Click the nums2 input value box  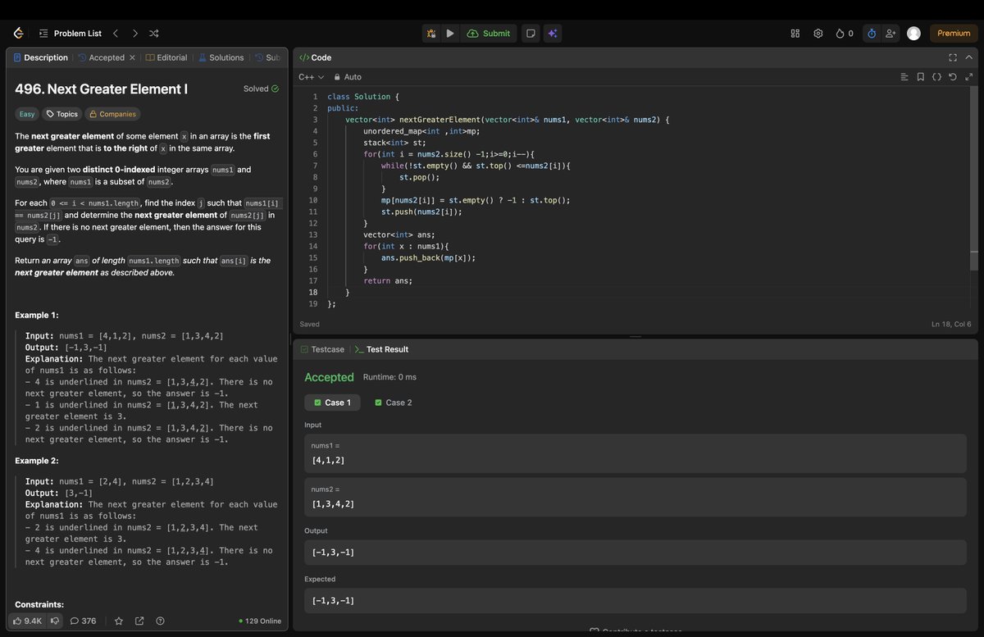click(x=635, y=496)
